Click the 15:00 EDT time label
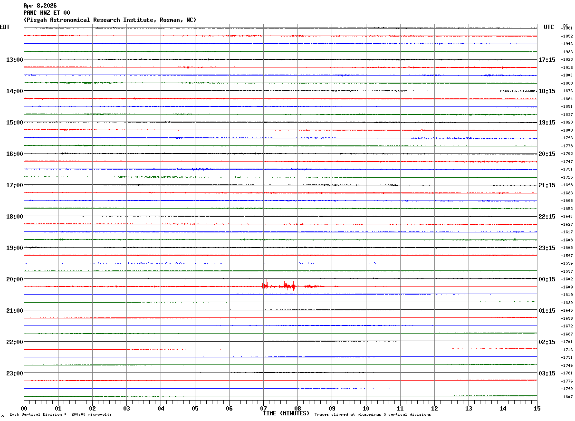Viewport: 575px width, 421px height. point(14,123)
